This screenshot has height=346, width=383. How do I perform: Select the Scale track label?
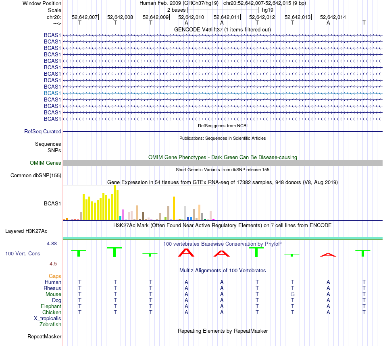pos(54,10)
